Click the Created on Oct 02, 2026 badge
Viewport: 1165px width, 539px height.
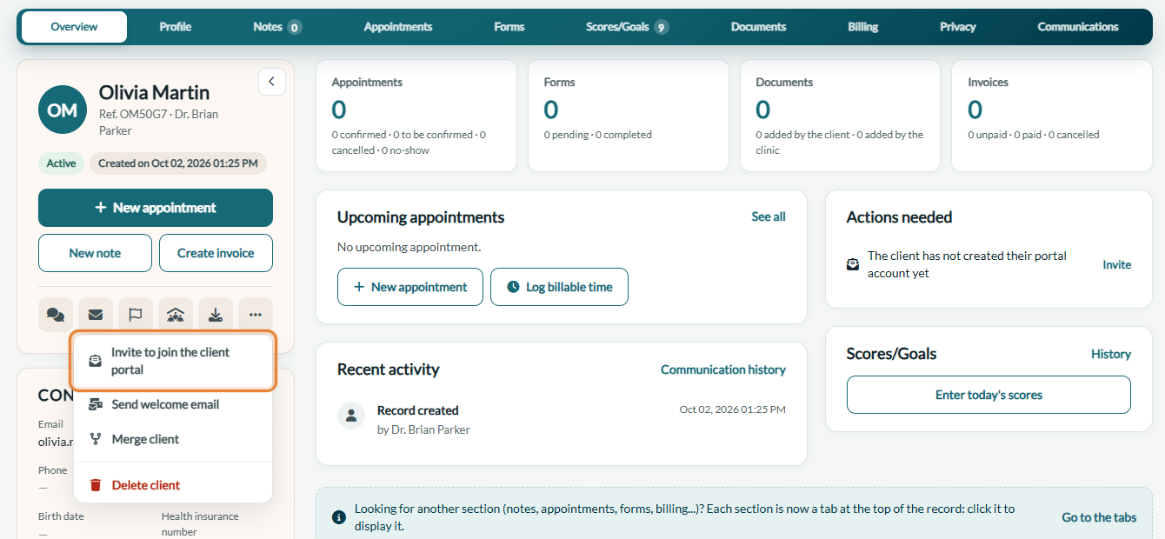click(x=178, y=163)
